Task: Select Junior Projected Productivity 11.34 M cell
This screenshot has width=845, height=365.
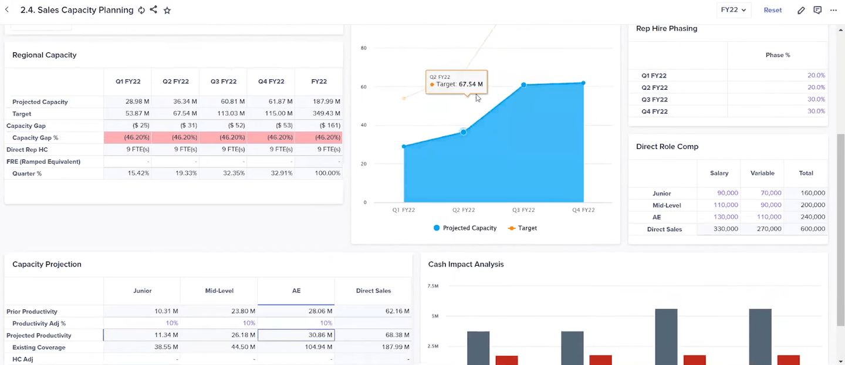Action: point(141,335)
